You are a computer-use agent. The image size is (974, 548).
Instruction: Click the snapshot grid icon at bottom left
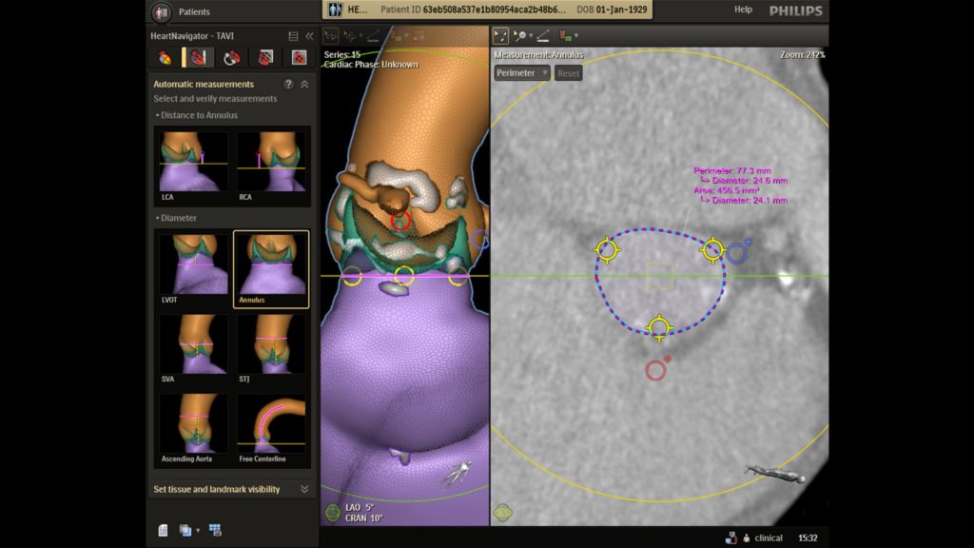point(215,530)
